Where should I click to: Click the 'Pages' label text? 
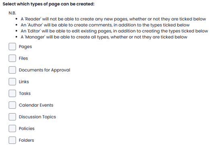(25, 47)
